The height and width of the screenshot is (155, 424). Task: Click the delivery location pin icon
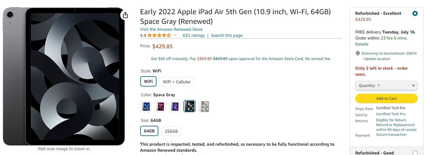[x=358, y=54]
